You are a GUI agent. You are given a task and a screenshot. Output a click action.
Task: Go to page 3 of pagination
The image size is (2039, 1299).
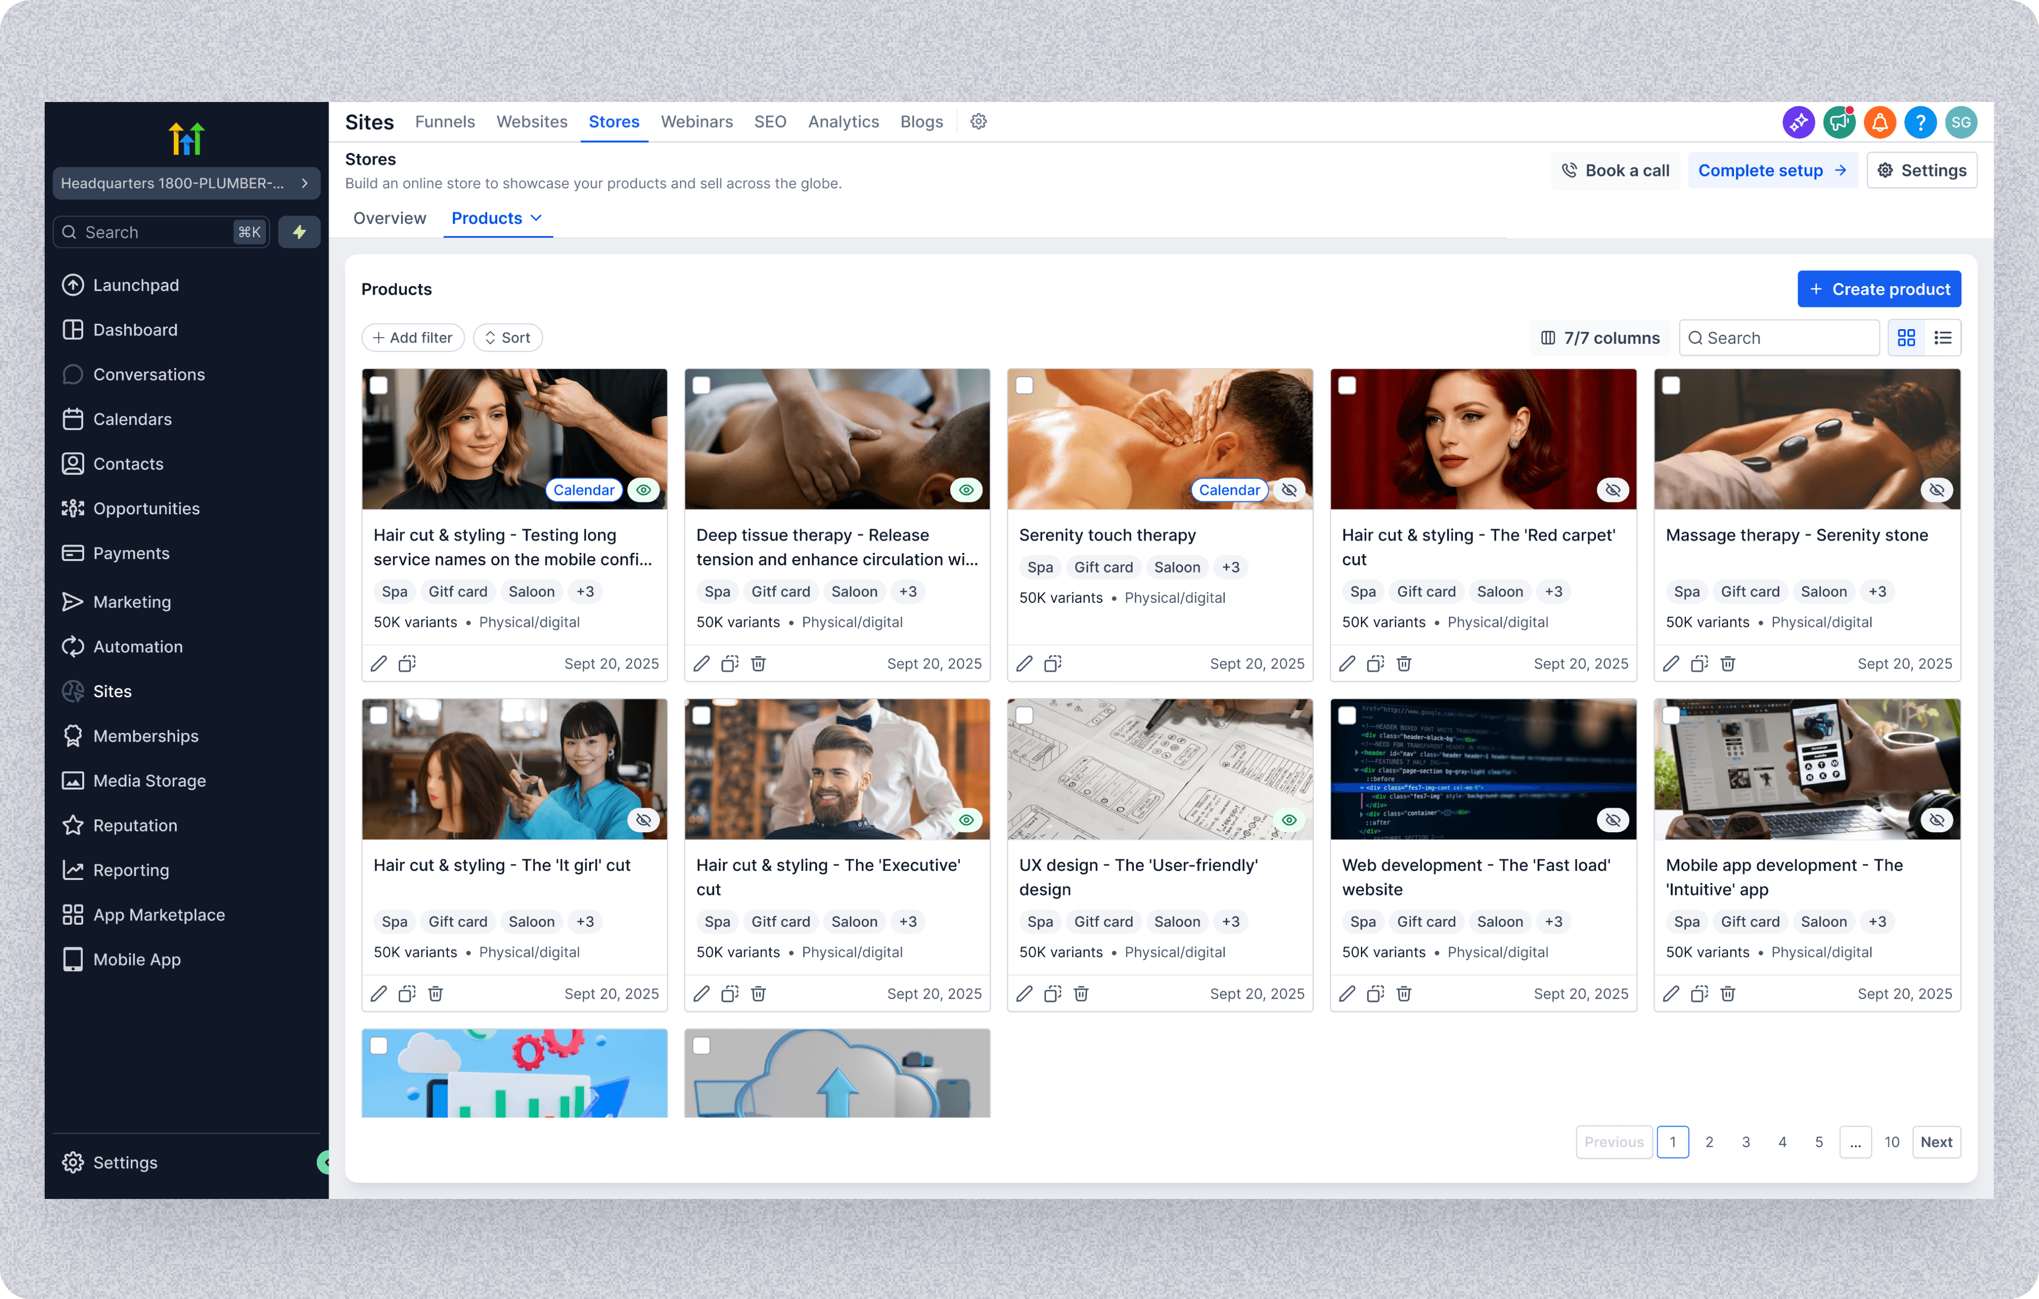tap(1745, 1141)
